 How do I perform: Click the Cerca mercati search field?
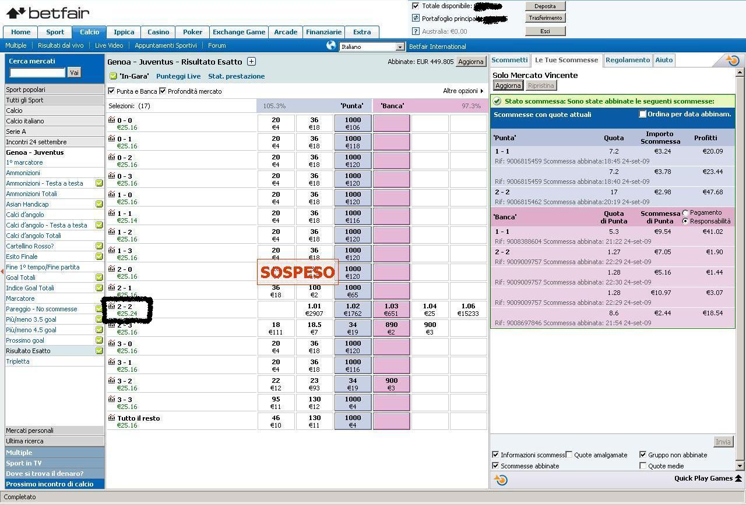coord(37,73)
